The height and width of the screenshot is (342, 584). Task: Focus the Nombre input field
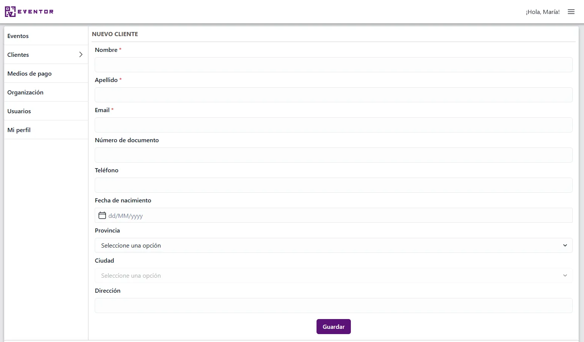[333, 65]
